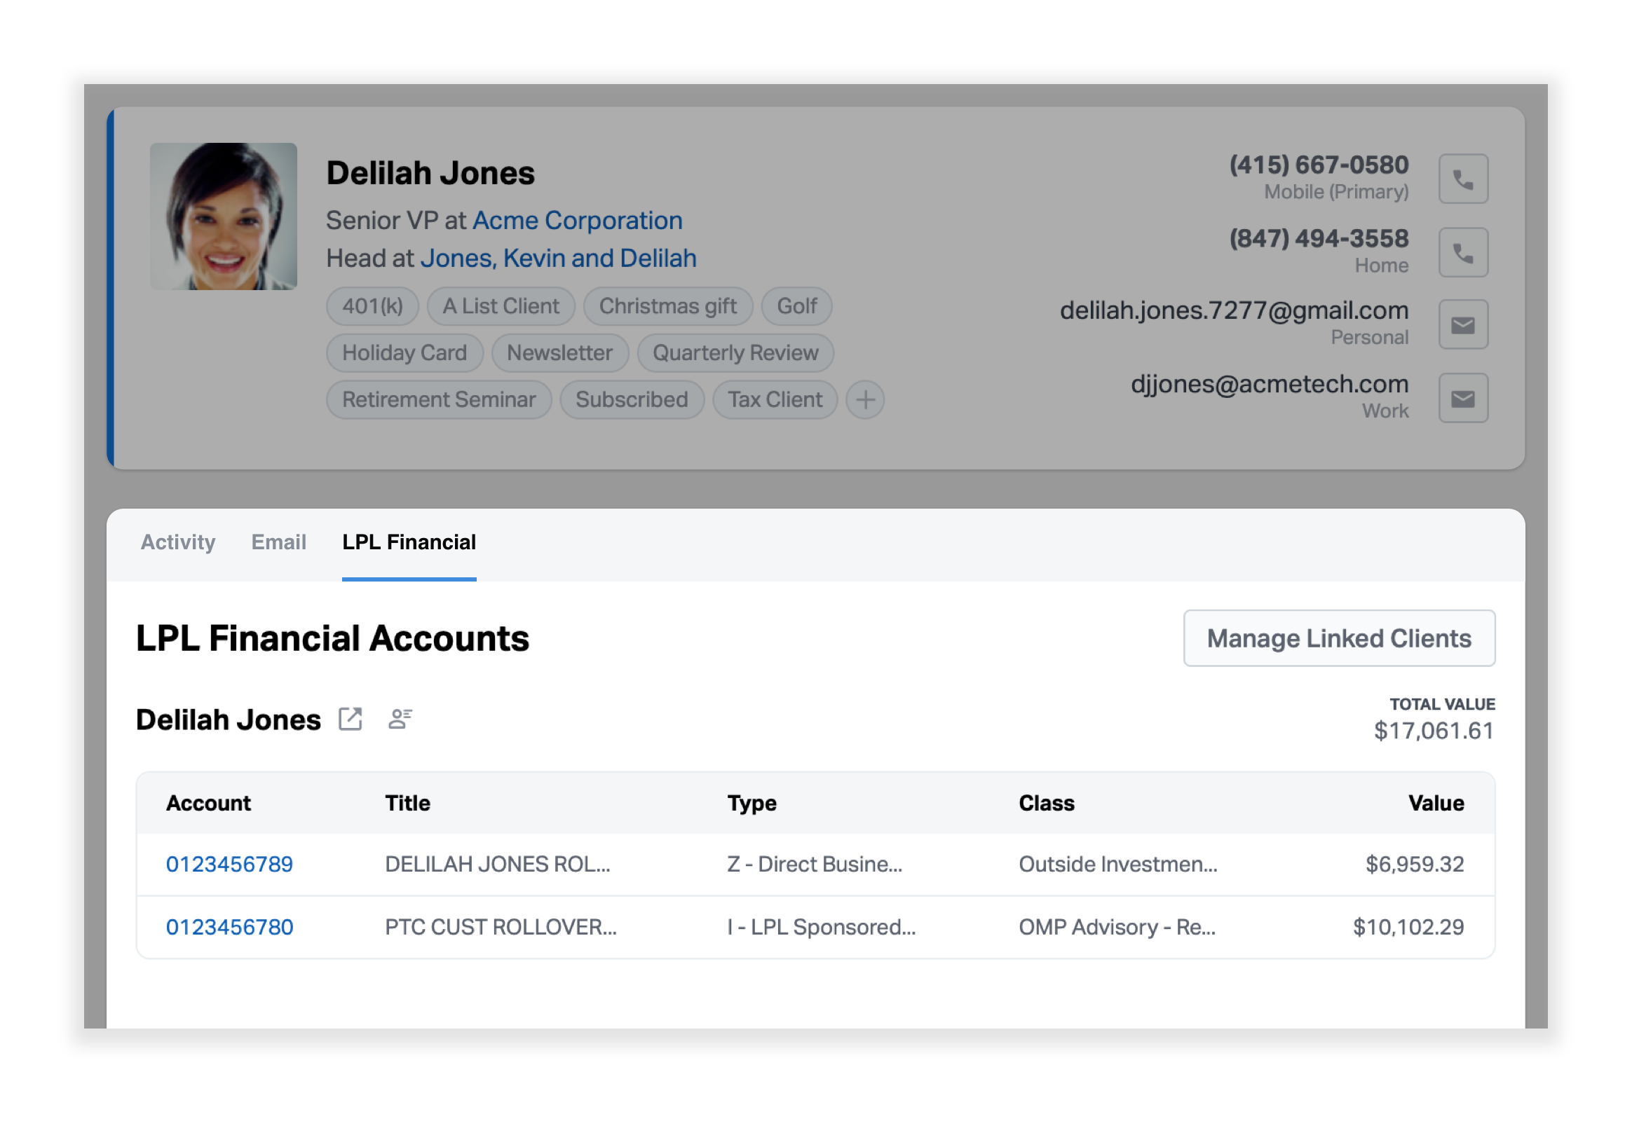Open account link 0123456780
This screenshot has height=1121, width=1632.
click(229, 928)
